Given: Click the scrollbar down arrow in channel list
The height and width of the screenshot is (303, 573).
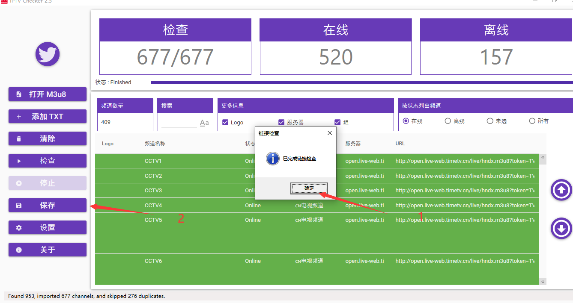Looking at the screenshot, I should coord(543,281).
